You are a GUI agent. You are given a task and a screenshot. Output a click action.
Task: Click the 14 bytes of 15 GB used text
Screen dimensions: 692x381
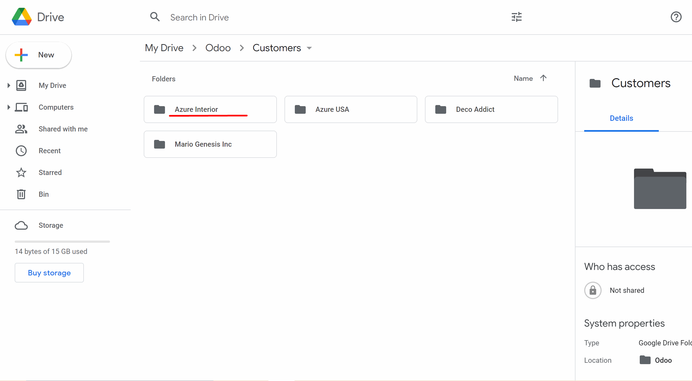coord(51,251)
